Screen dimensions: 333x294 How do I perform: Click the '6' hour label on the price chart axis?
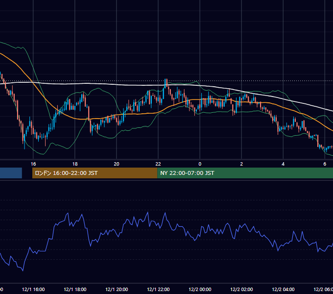point(325,164)
